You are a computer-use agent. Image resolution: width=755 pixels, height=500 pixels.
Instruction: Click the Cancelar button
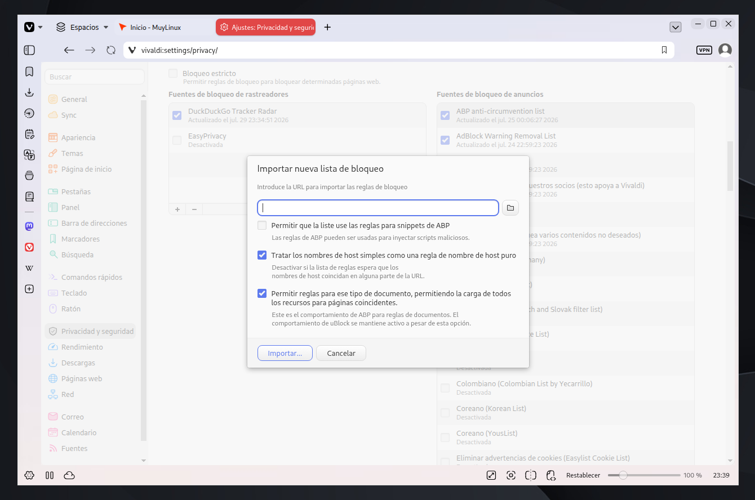[341, 353]
